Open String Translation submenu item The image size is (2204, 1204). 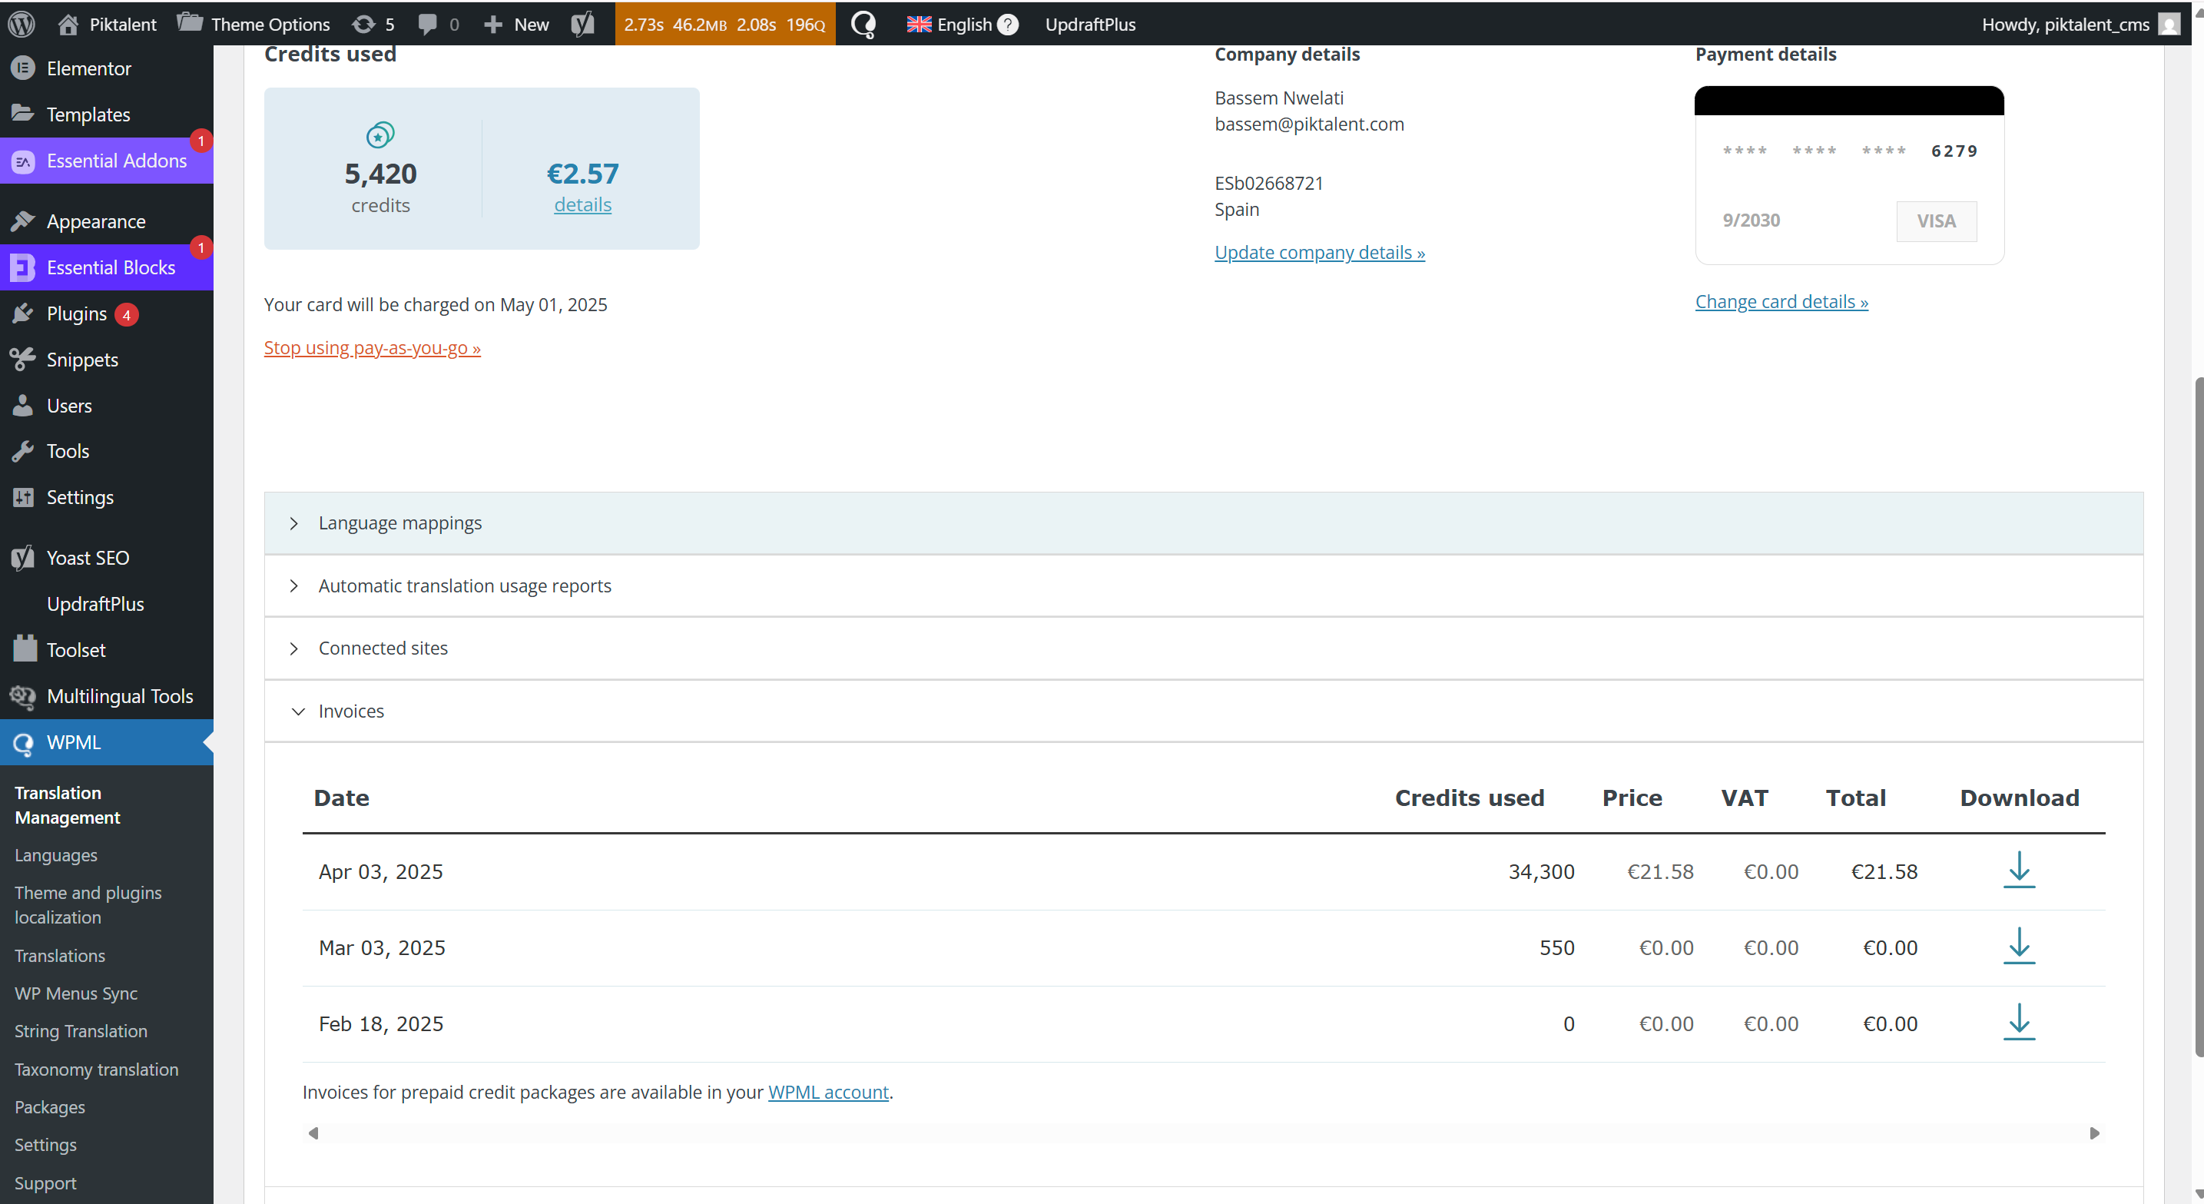click(81, 1031)
